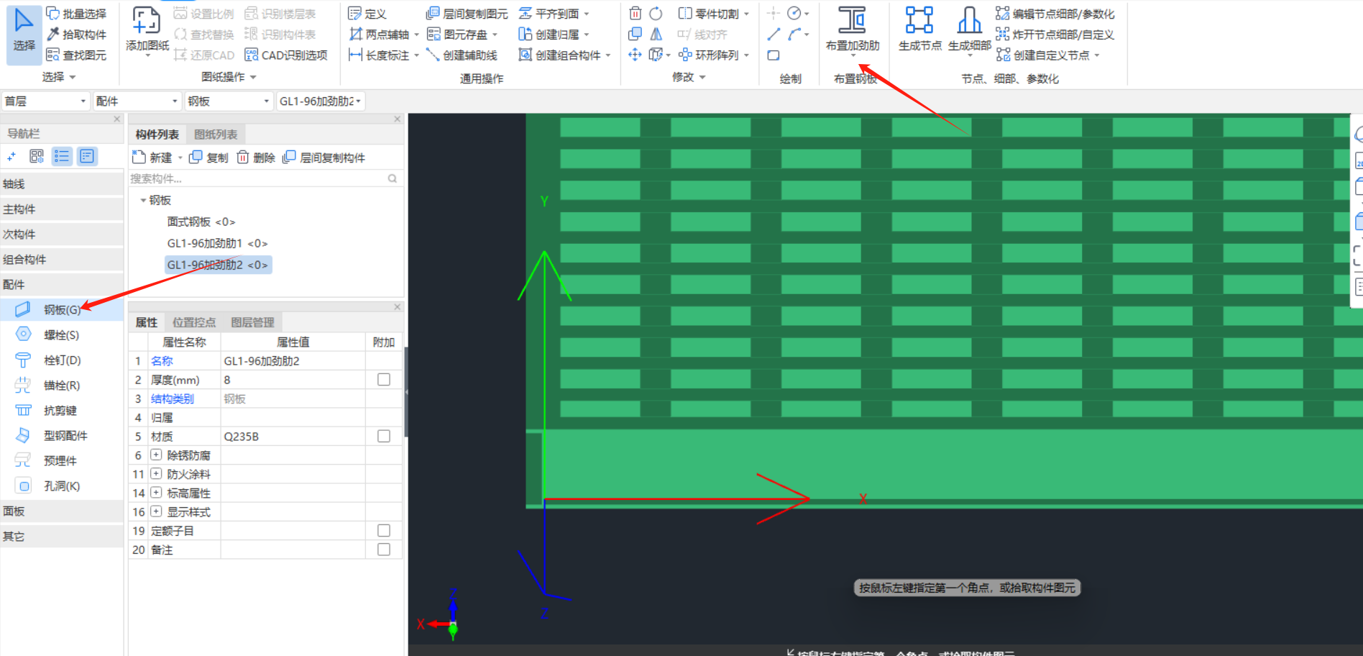Screen dimensions: 1363x656
Task: Open 查找图元 search tool
Action: pos(76,55)
